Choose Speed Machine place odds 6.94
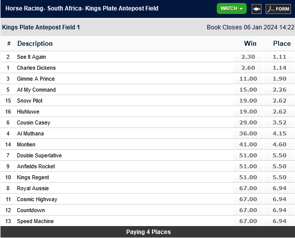Viewport: 295px width, 238px height. [280, 221]
